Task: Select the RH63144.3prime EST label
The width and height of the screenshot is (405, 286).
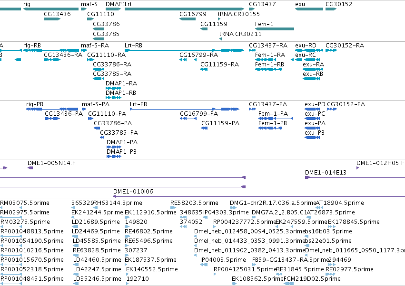Action: coord(118,203)
